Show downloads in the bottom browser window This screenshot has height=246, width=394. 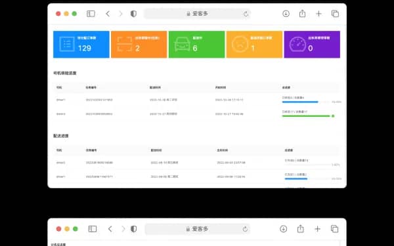coord(284,229)
